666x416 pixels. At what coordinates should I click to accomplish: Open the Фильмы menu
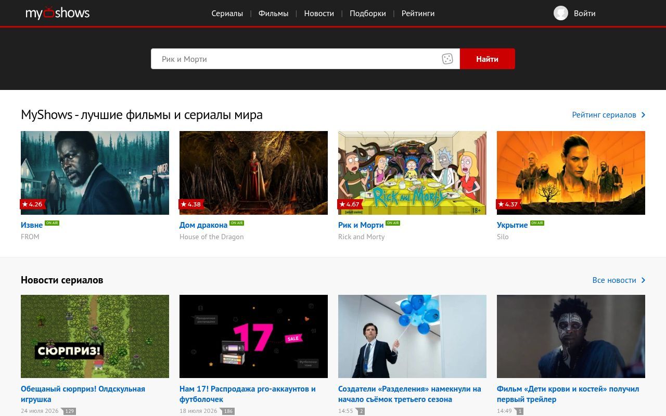point(273,14)
